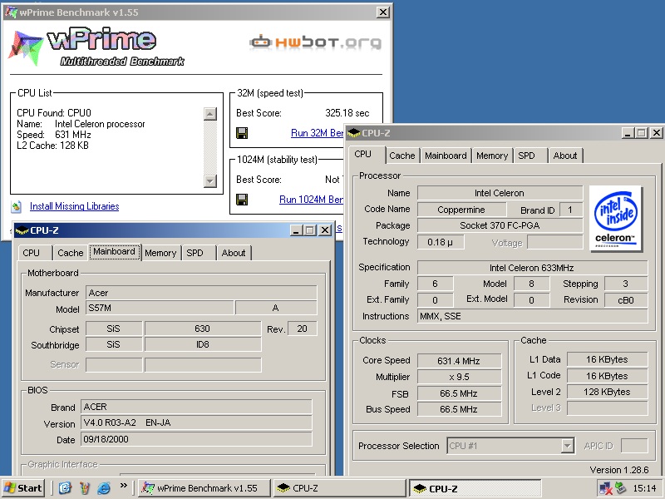Click the Intel Inside Celeron logo
This screenshot has width=665, height=499.
[616, 219]
